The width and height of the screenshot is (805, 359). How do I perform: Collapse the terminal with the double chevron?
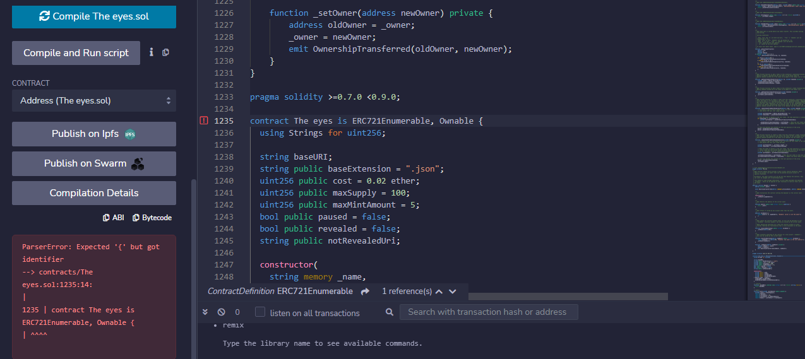click(205, 312)
